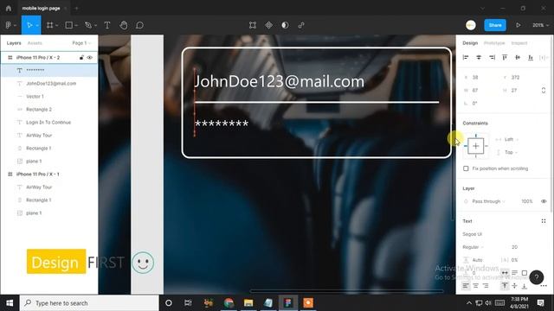Click Align vertical centers icon
This screenshot has width=554, height=311.
click(x=518, y=58)
